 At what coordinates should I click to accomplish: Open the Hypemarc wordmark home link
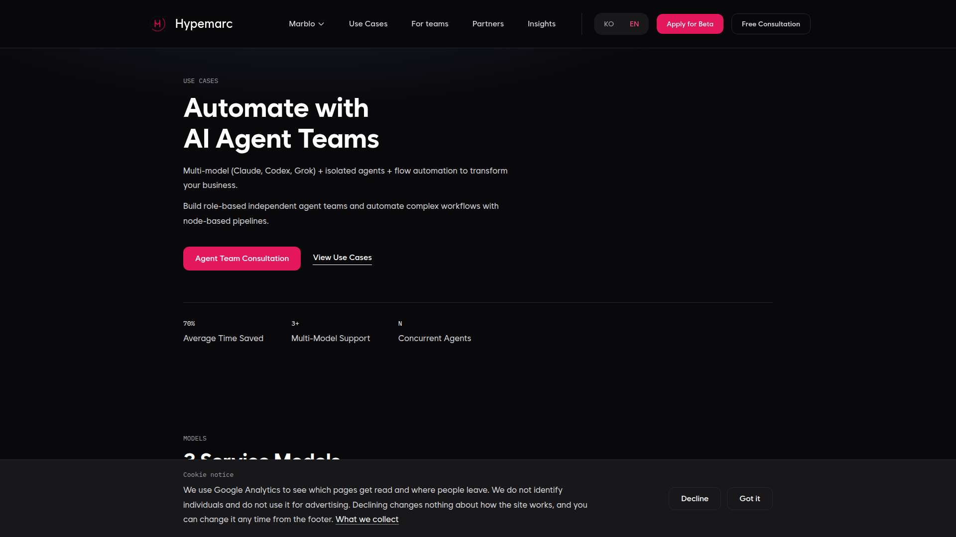[x=204, y=24]
